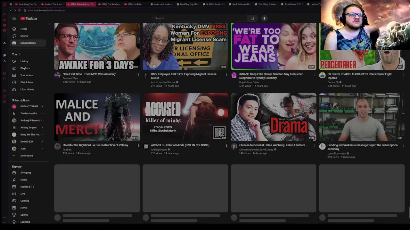Open the Home sidebar item
This screenshot has width=410, height=230.
click(28, 29)
